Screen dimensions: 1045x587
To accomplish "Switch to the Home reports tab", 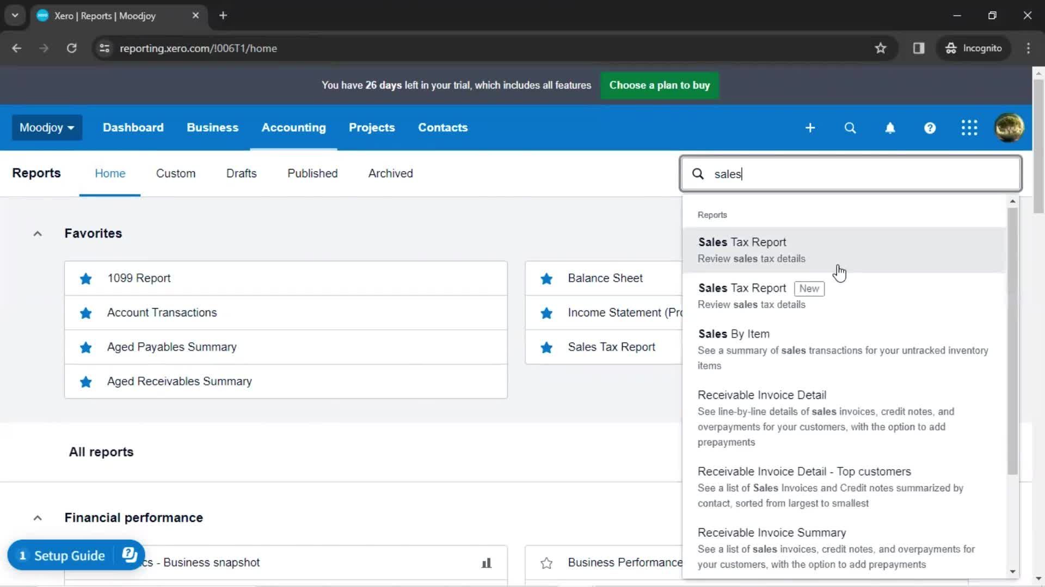I will pos(110,173).
